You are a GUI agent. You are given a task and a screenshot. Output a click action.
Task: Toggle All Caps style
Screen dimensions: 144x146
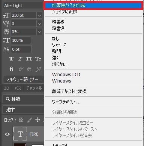[x=29, y=59]
